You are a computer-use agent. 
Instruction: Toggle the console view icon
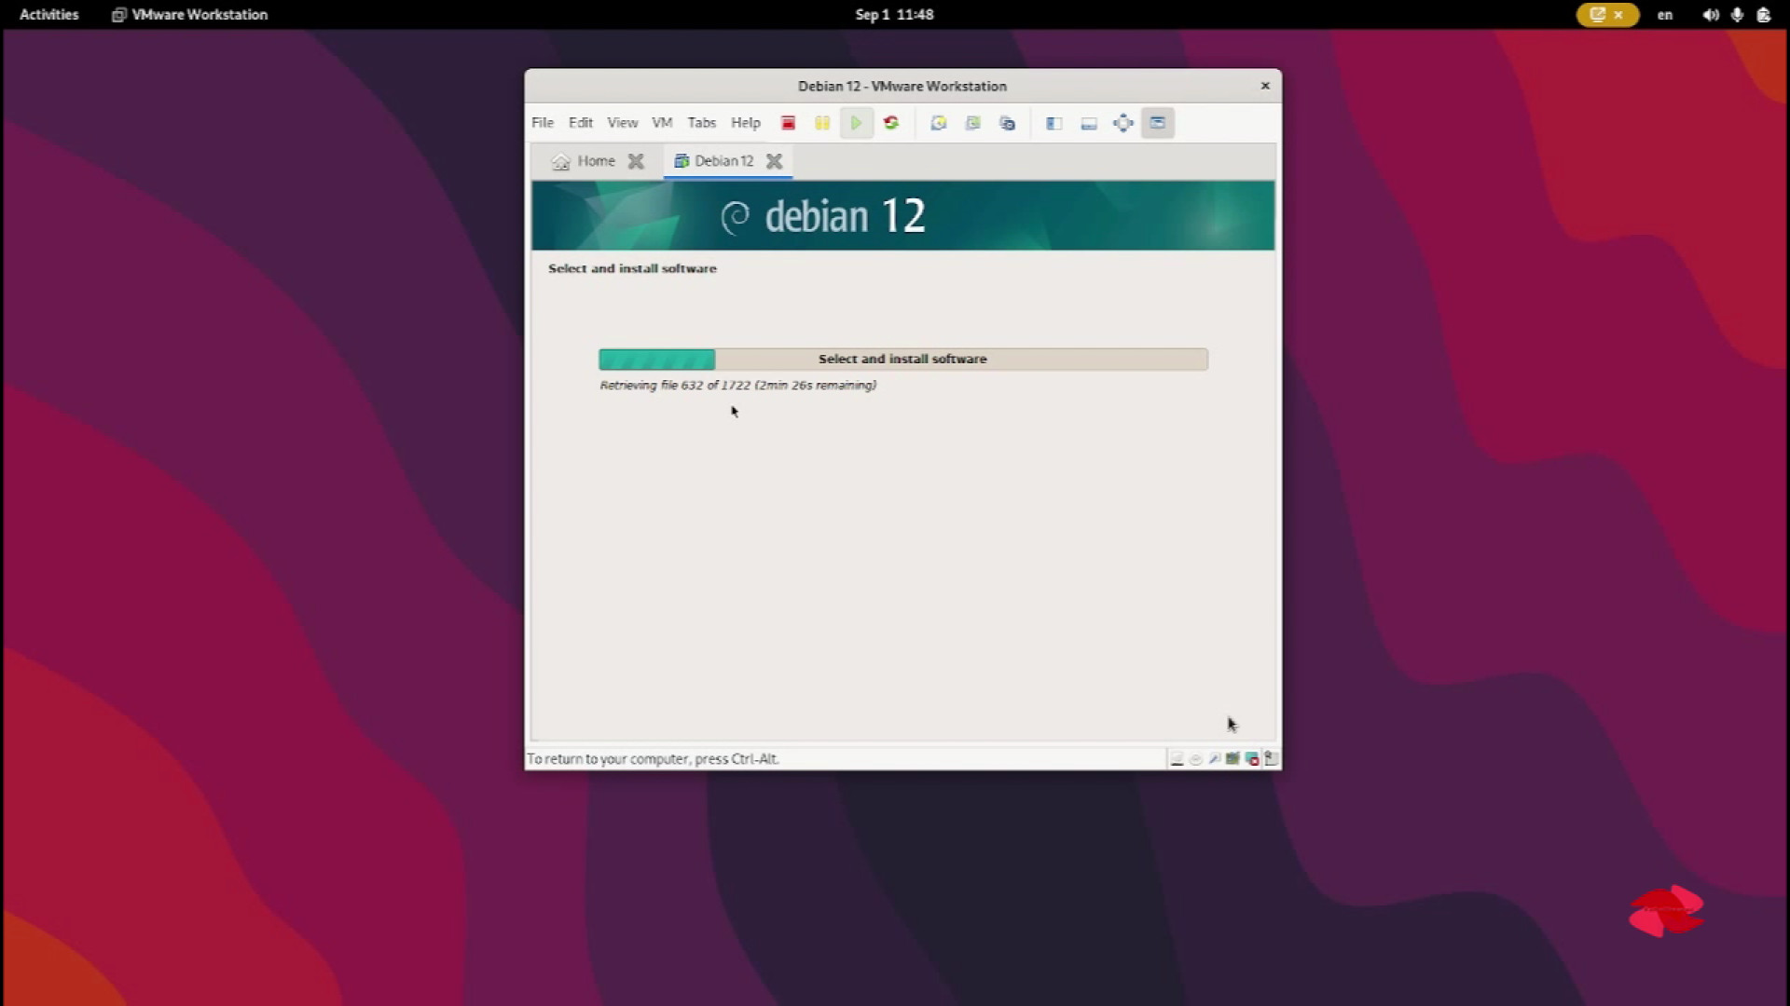[1157, 123]
